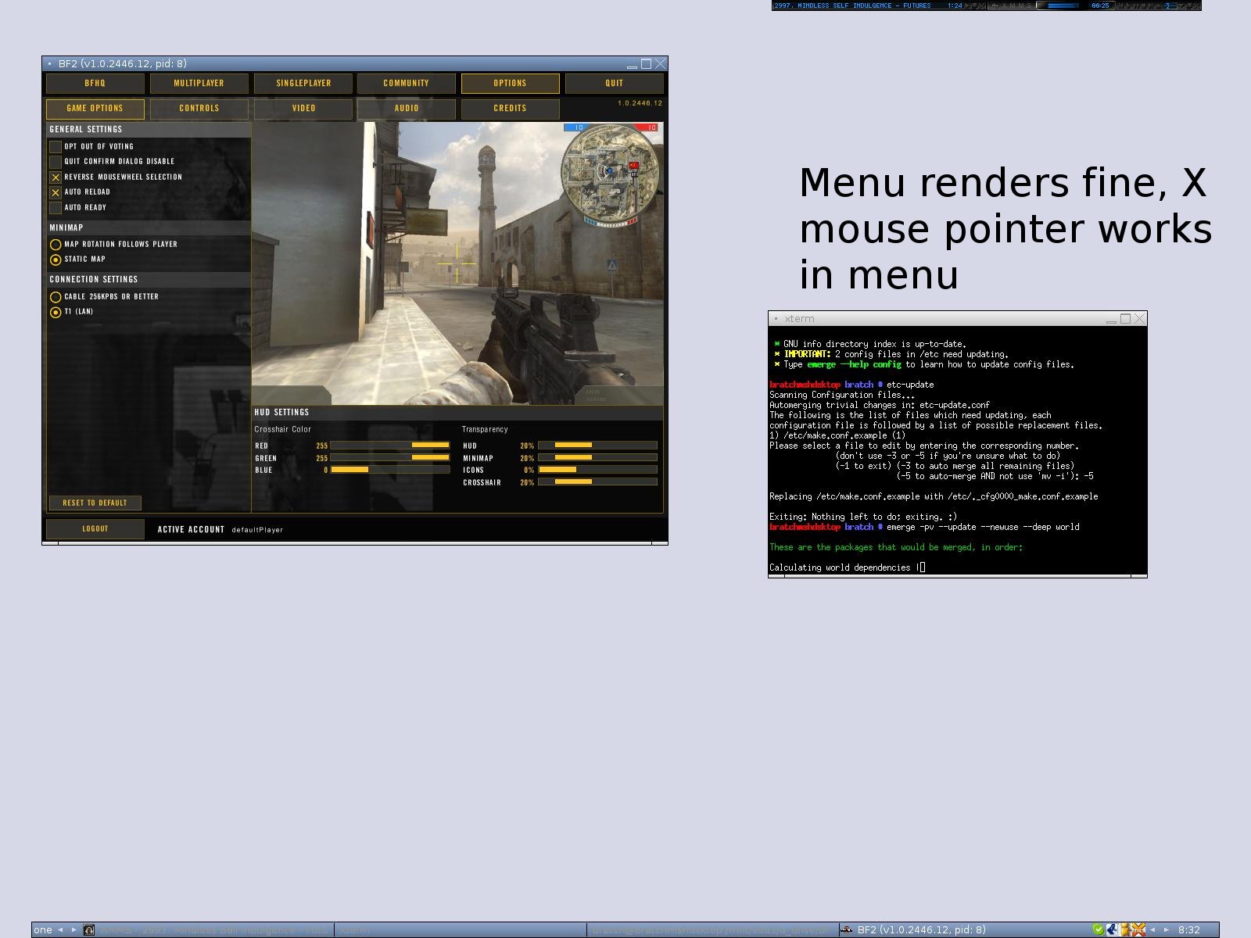Image resolution: width=1251 pixels, height=938 pixels.
Task: Click the blue tray icon
Action: [x=1112, y=930]
